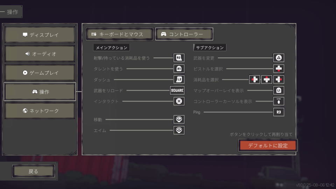Click the 戻る button

33,171
